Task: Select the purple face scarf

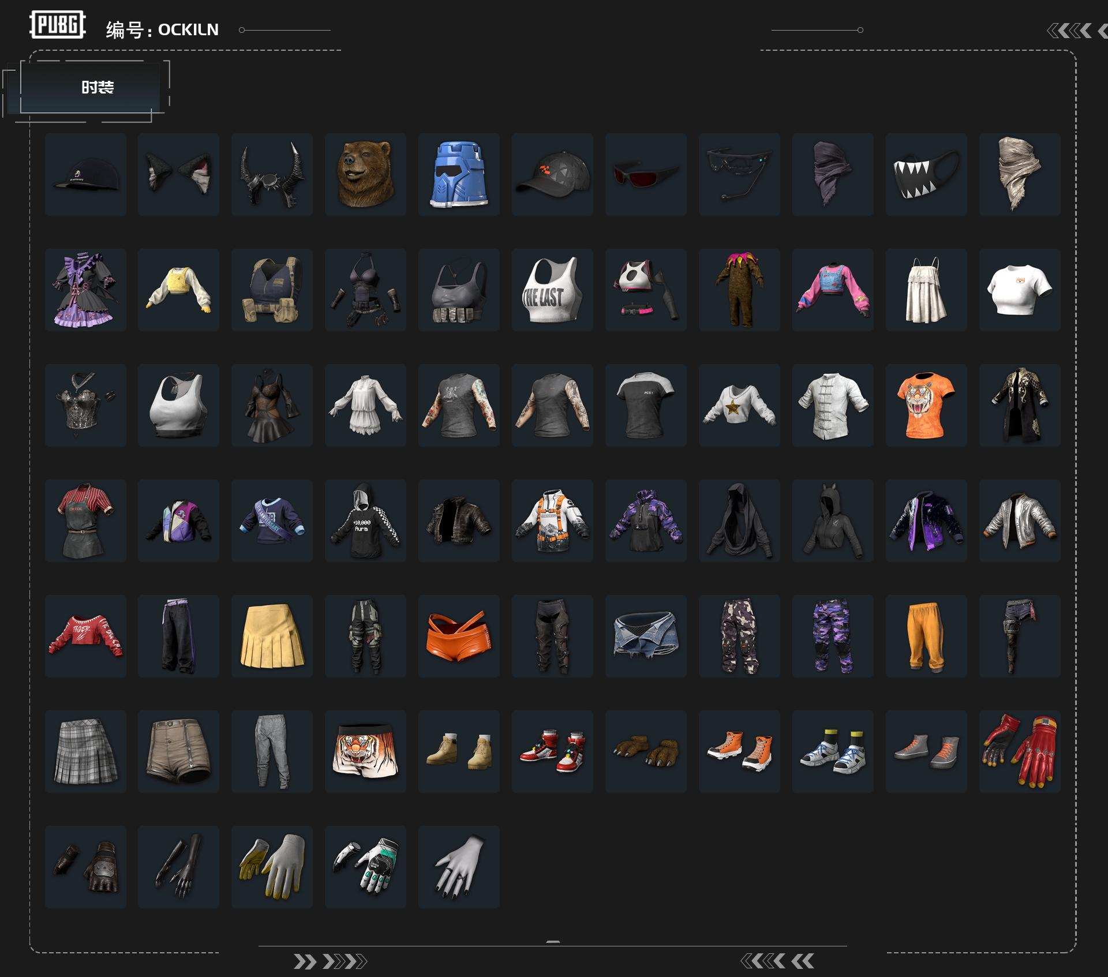Action: pyautogui.click(x=833, y=174)
